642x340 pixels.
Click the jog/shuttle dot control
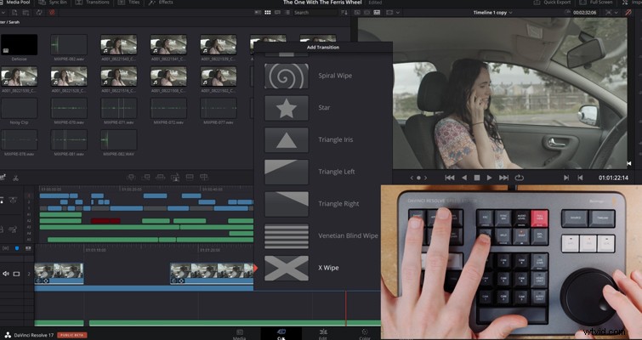click(418, 178)
